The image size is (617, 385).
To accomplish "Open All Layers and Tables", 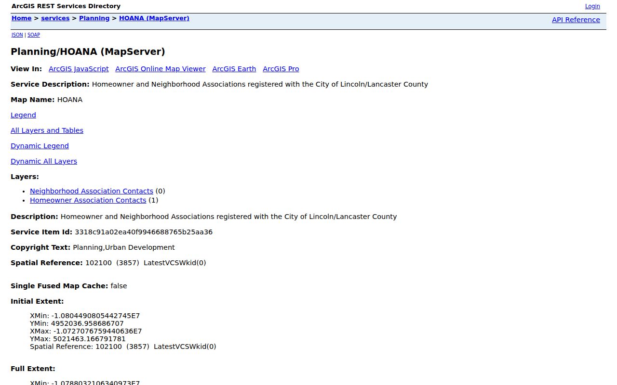I will coord(47,130).
